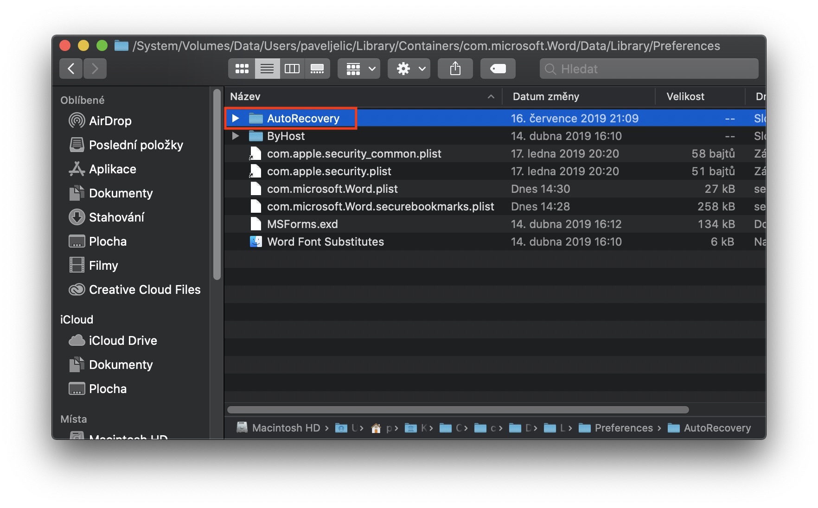818x508 pixels.
Task: Switch to list view
Action: tap(267, 69)
